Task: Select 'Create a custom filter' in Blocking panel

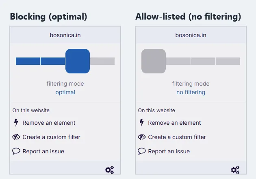Action: coord(52,137)
